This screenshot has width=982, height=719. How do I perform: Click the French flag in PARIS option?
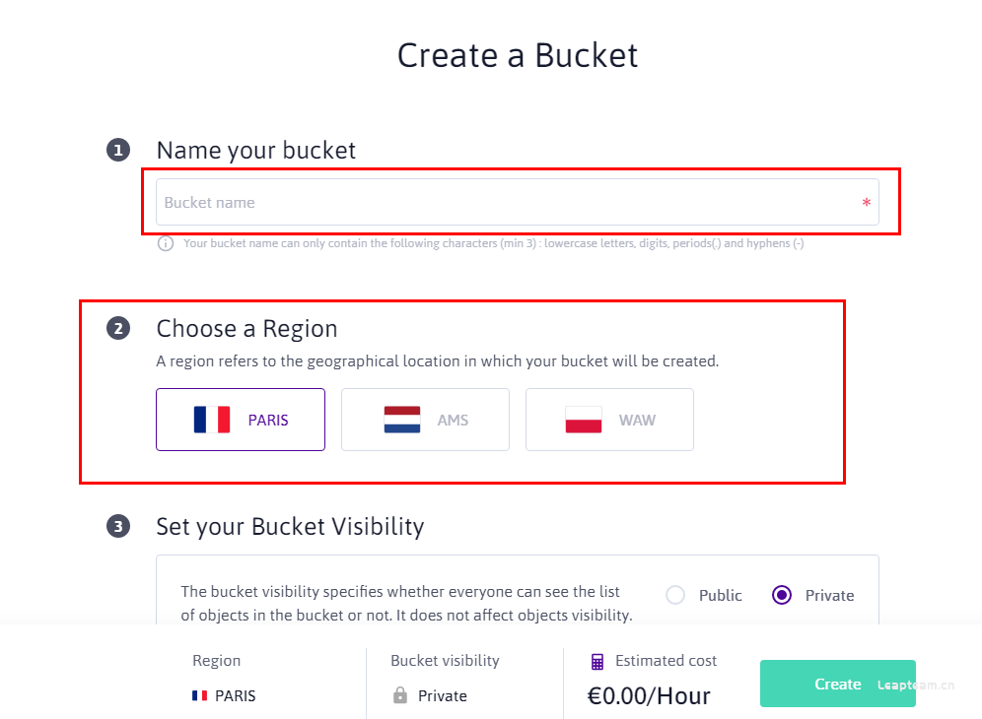212,420
